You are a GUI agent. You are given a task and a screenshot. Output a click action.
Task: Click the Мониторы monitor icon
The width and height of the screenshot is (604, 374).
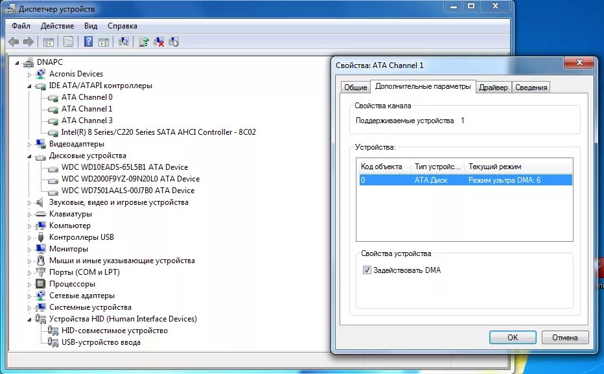coord(40,249)
